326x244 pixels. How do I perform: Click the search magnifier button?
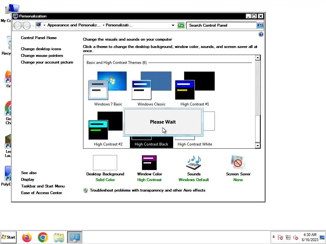click(x=260, y=25)
